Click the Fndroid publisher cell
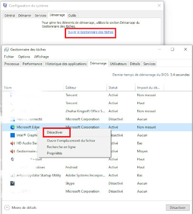Image resolution: width=193 pixels, height=214 pixels. point(71,167)
